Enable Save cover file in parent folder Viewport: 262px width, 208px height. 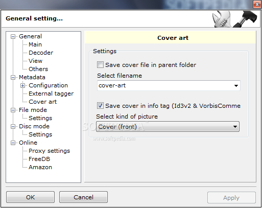pos(100,65)
